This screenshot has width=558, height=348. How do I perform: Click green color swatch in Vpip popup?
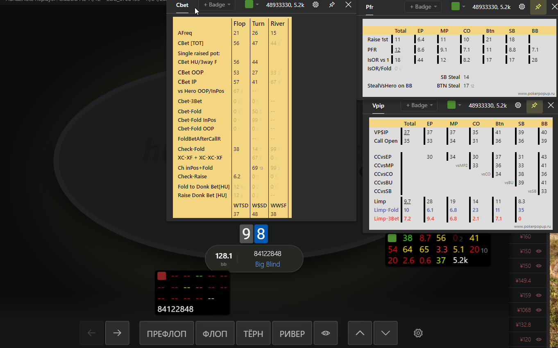[x=451, y=105]
